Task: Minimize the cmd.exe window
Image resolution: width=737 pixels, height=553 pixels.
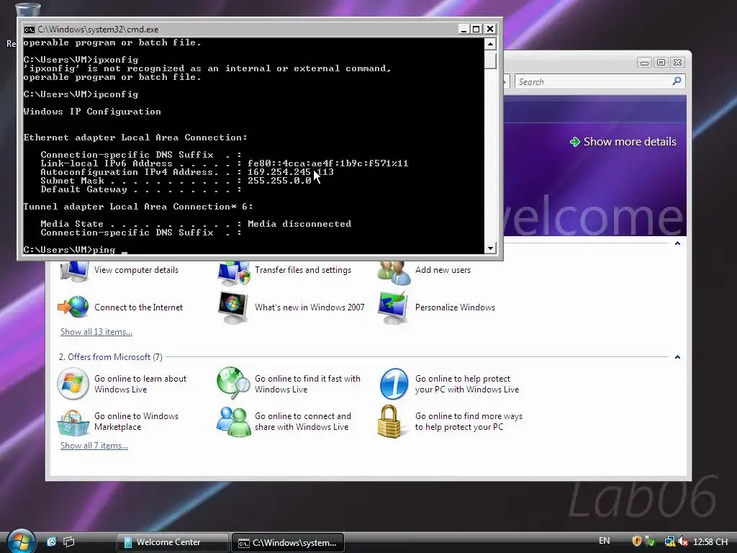Action: tap(464, 29)
